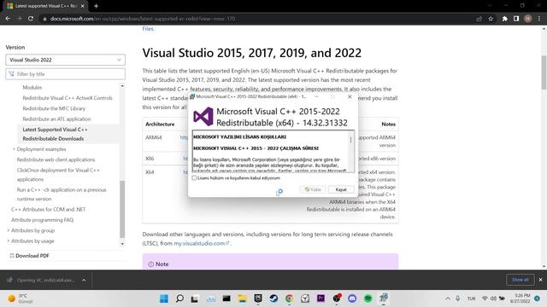Open the download item options chevron
The height and width of the screenshot is (307, 547).
tap(84, 280)
